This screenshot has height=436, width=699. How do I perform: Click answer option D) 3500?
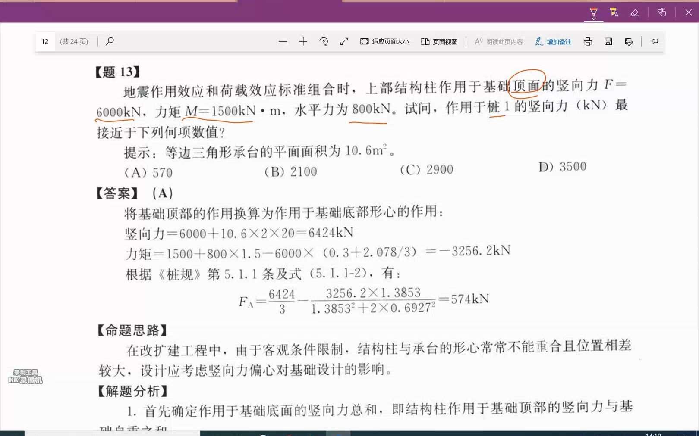563,166
